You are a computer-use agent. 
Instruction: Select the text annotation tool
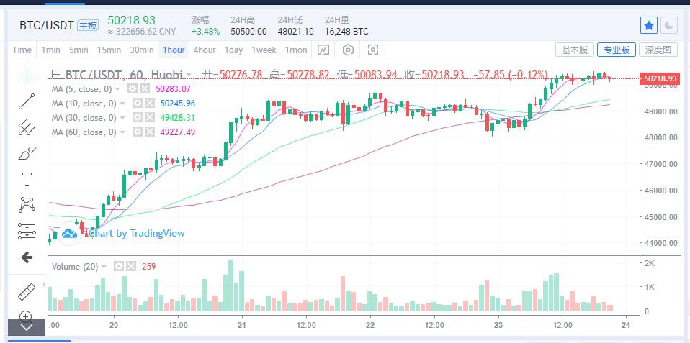tap(27, 179)
